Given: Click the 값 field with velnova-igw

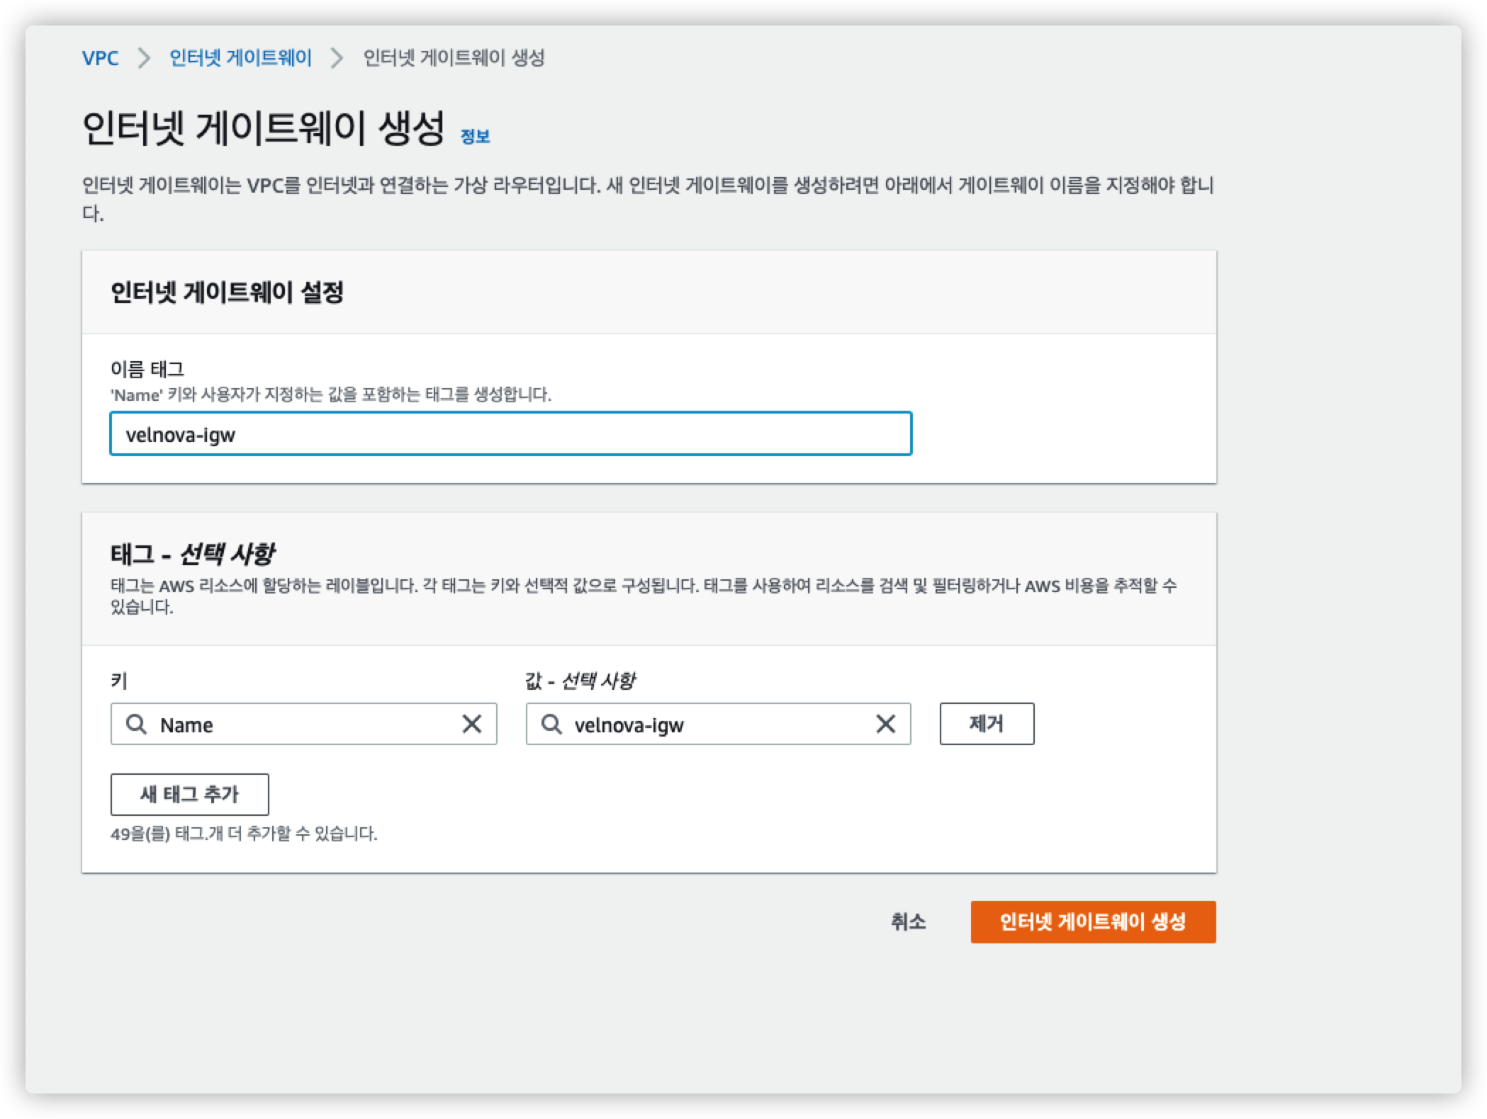Looking at the screenshot, I should [709, 725].
